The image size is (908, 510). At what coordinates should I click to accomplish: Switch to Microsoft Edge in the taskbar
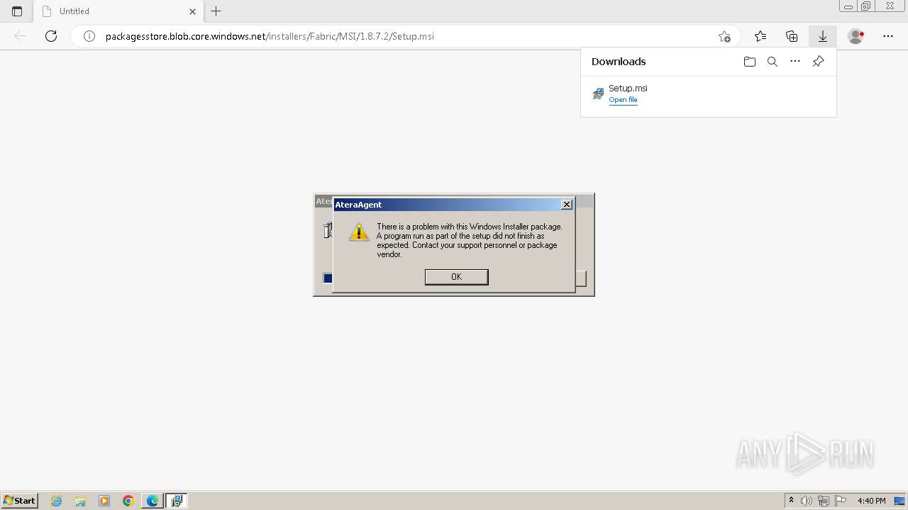click(x=153, y=501)
